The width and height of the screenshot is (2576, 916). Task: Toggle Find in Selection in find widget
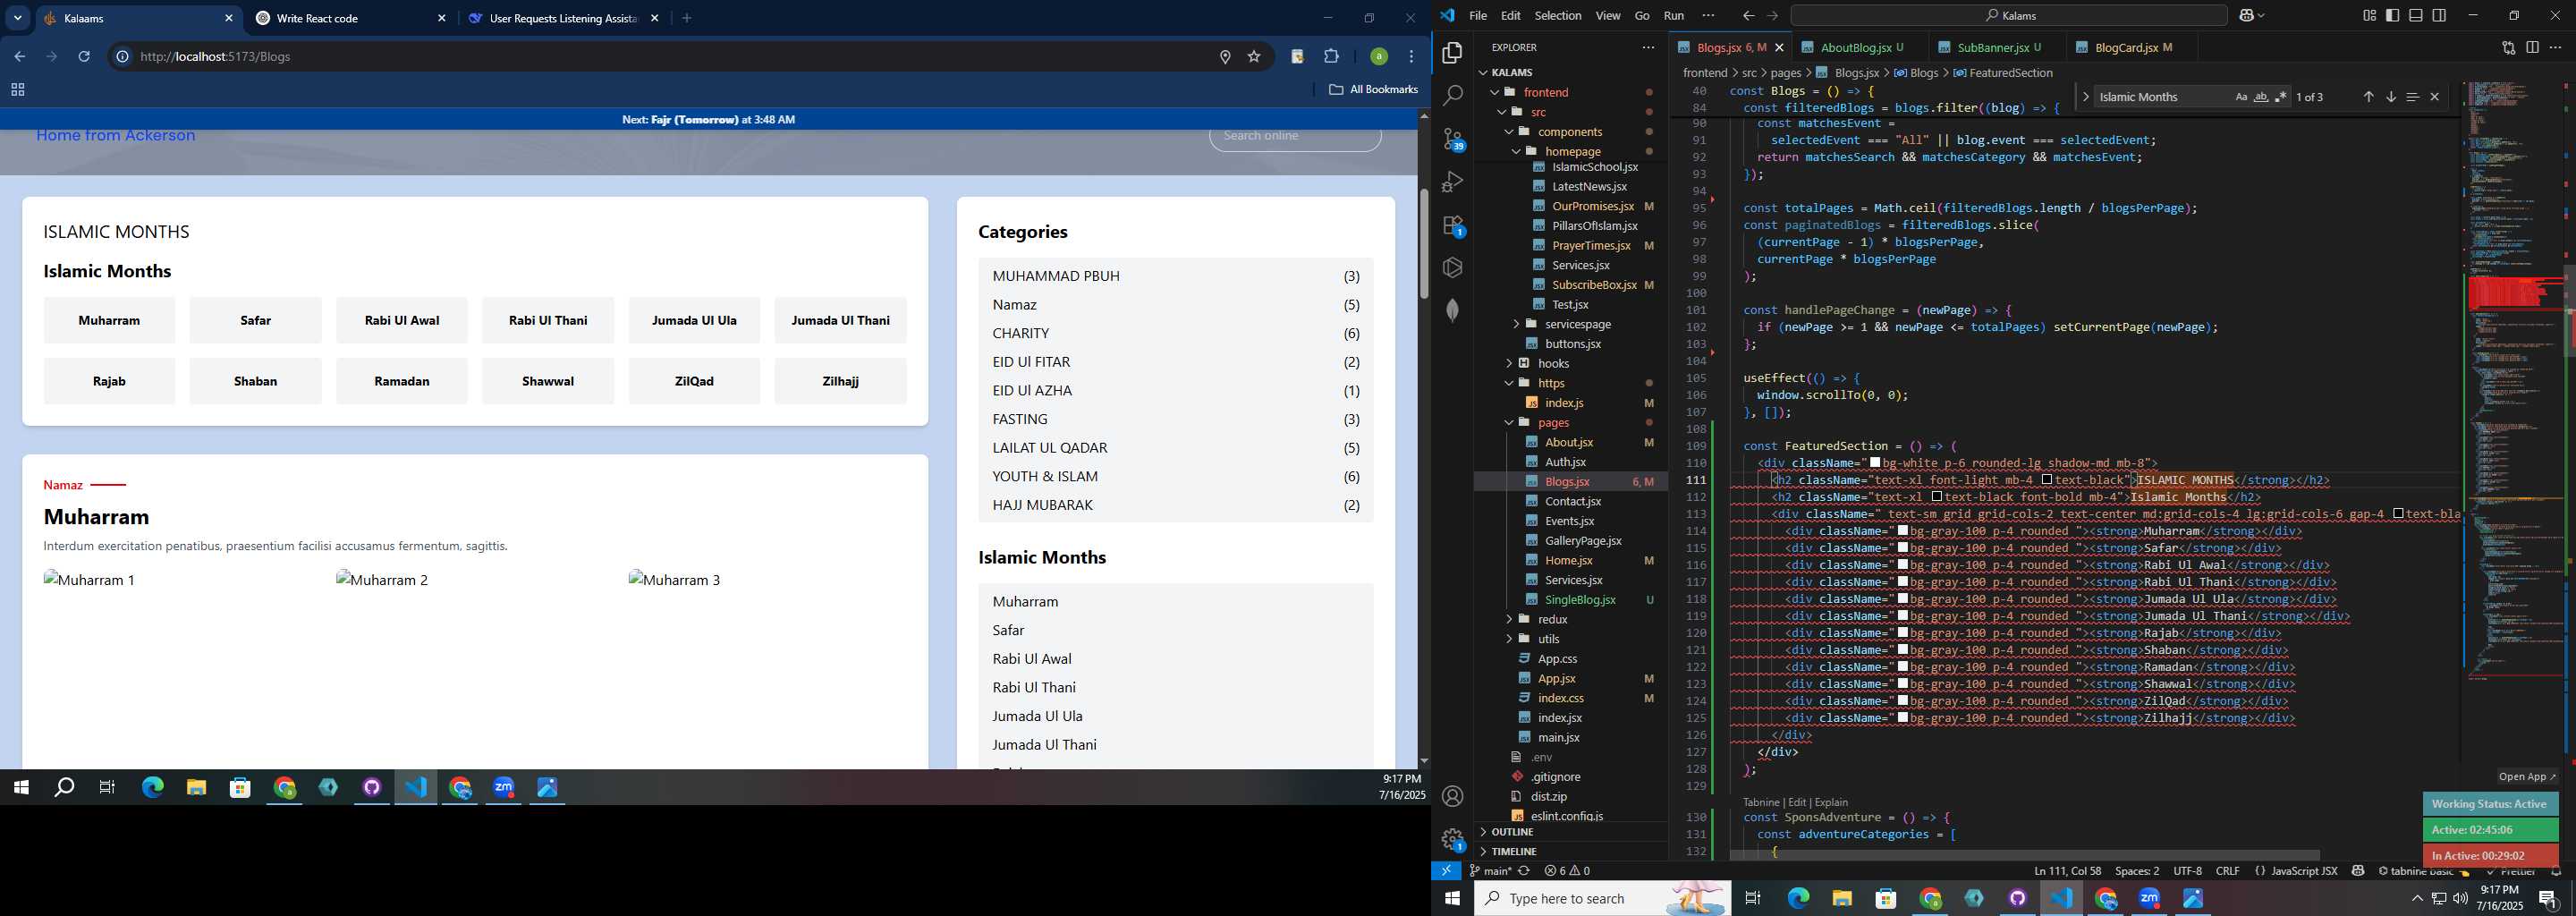[2412, 97]
